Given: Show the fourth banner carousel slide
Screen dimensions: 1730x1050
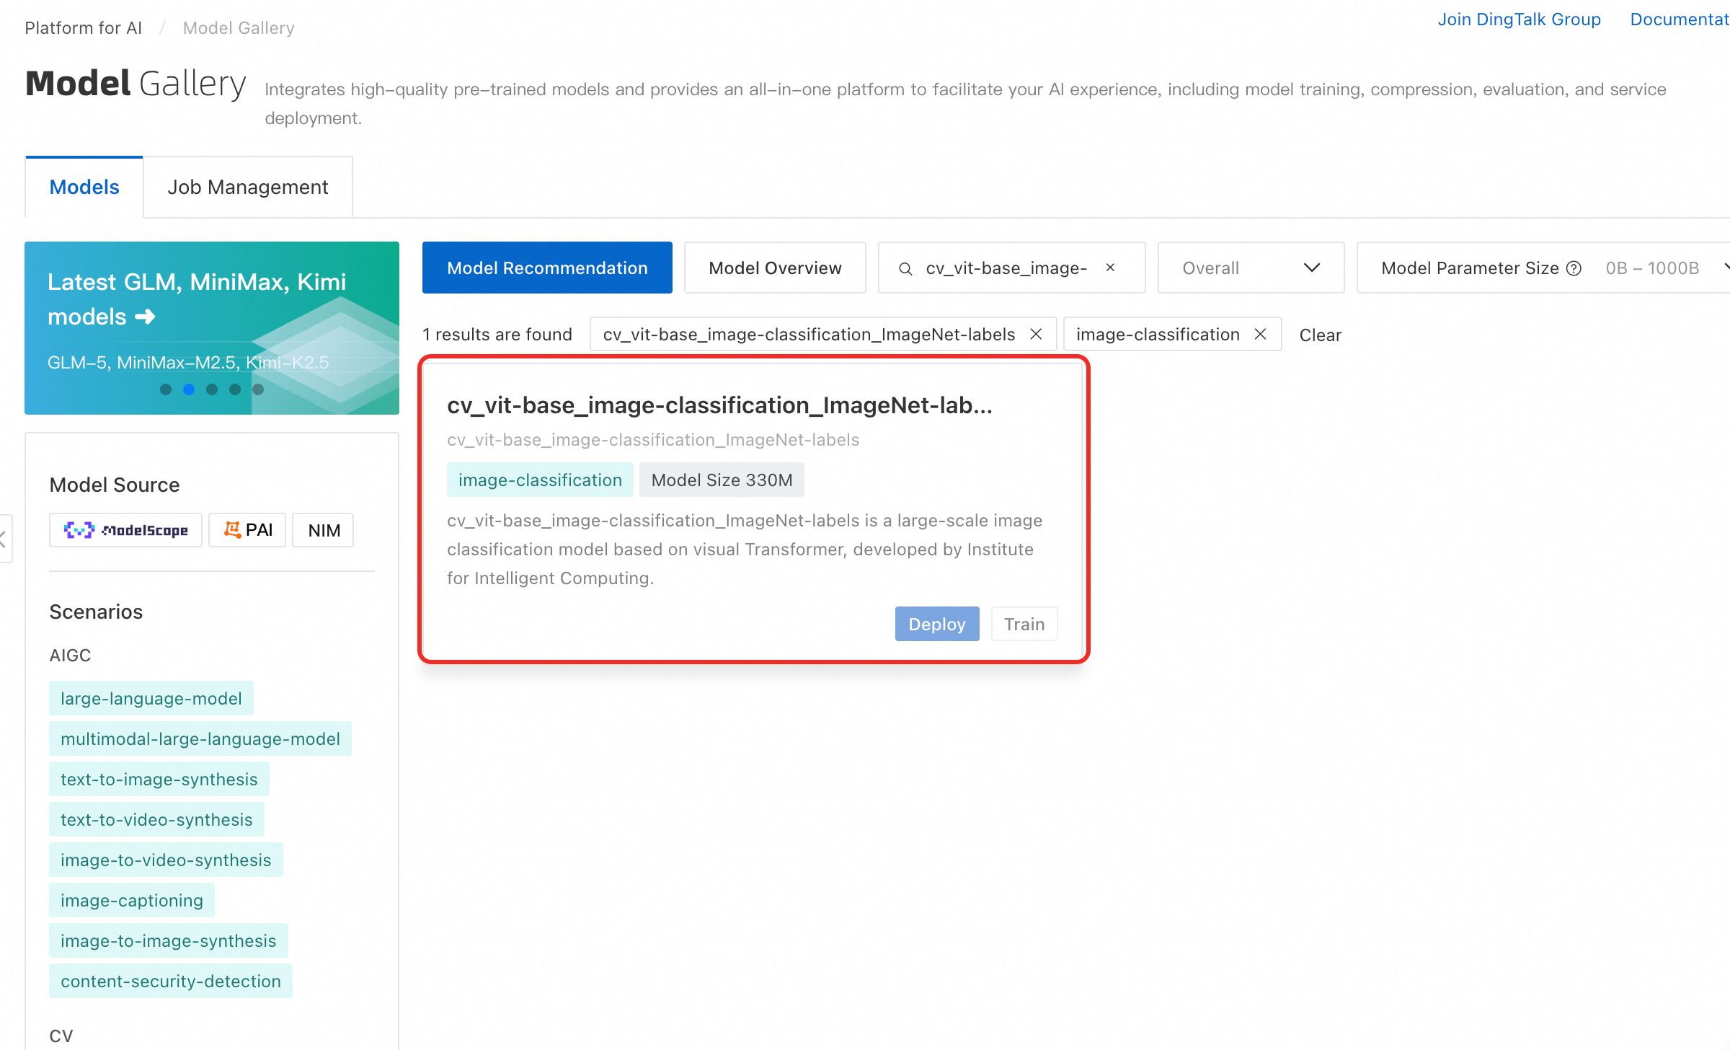Looking at the screenshot, I should [x=235, y=389].
